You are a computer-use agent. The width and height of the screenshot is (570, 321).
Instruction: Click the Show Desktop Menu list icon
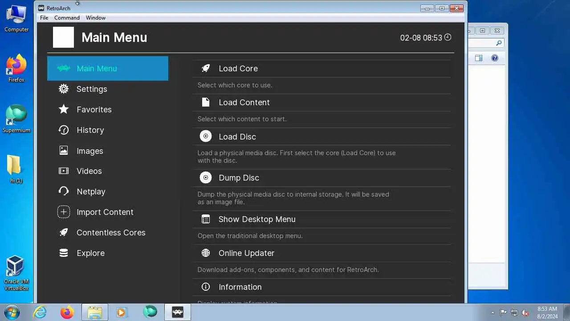click(x=206, y=219)
